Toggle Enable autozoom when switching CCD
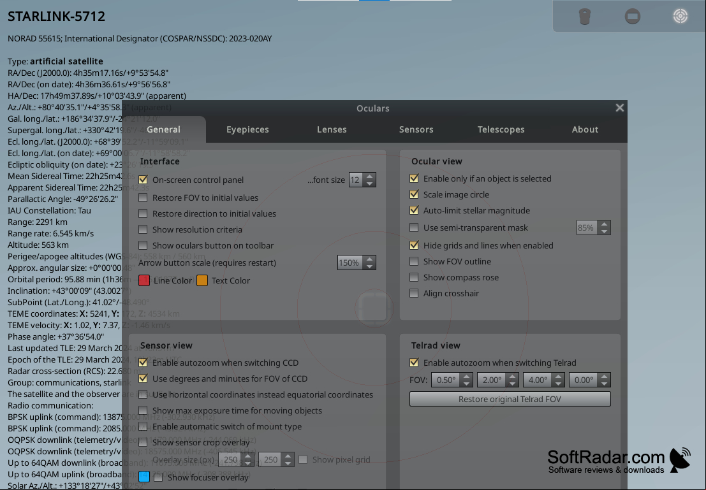706x490 pixels. click(143, 363)
